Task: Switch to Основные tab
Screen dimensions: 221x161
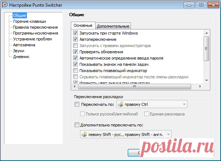Action: point(83,25)
